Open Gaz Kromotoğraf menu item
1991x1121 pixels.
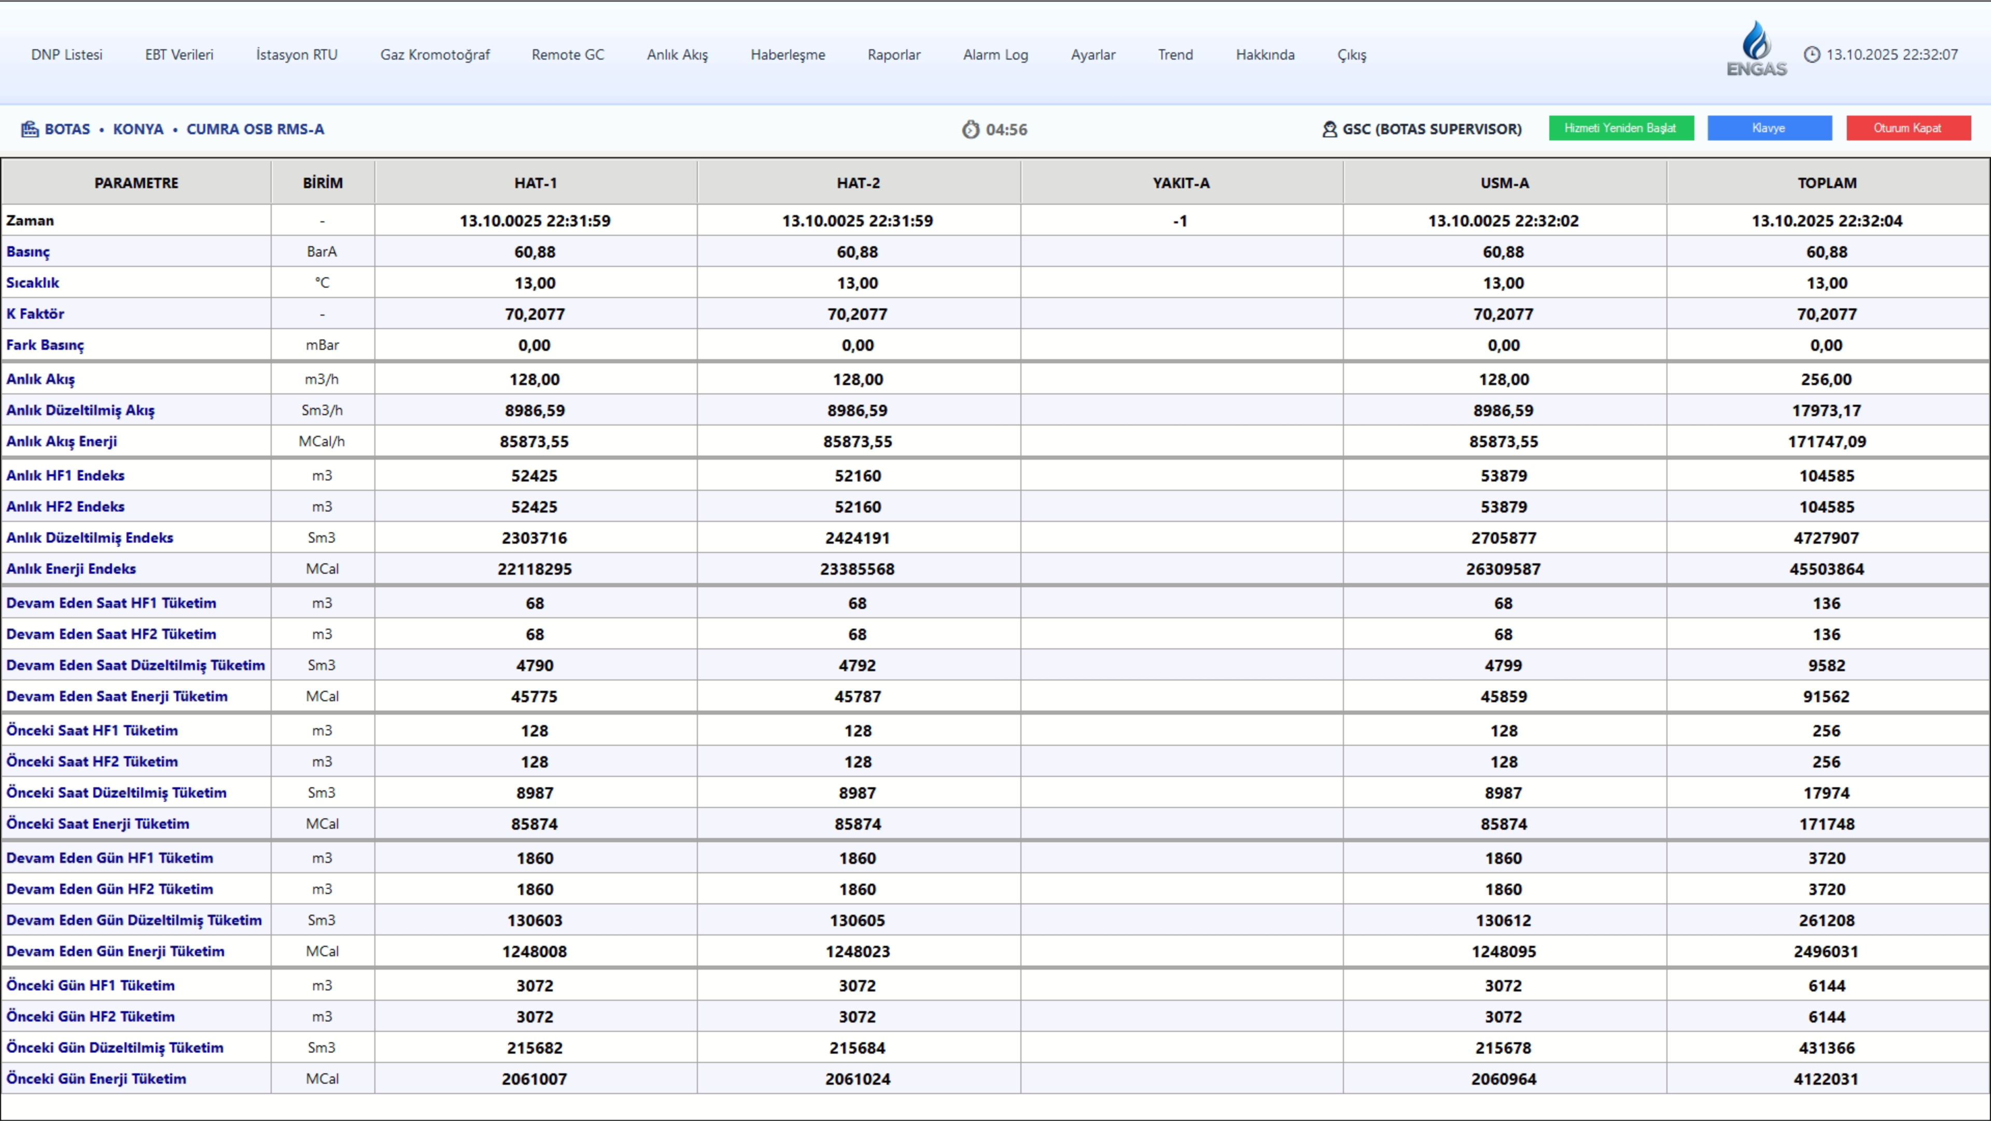click(434, 55)
